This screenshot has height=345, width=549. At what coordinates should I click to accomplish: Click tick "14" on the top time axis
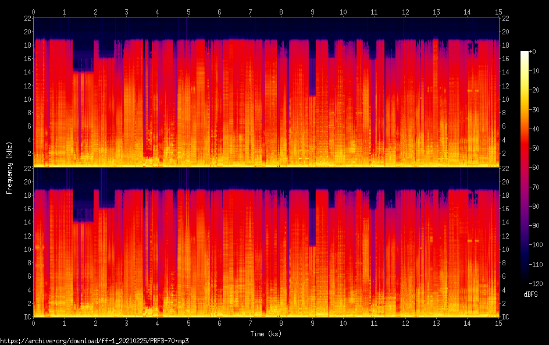pyautogui.click(x=468, y=12)
